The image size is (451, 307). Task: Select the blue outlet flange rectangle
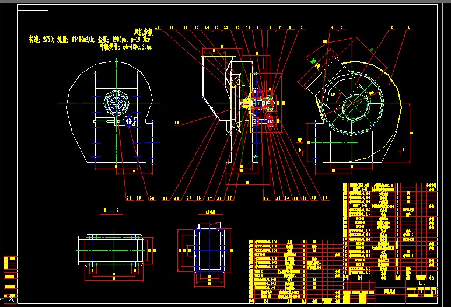click(x=209, y=250)
